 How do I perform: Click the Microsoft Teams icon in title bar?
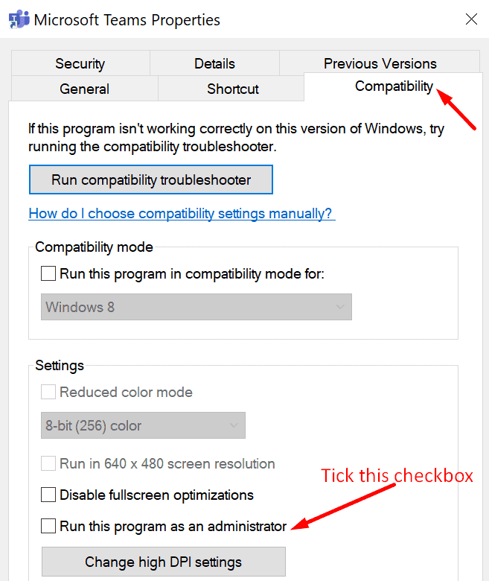pyautogui.click(x=19, y=19)
